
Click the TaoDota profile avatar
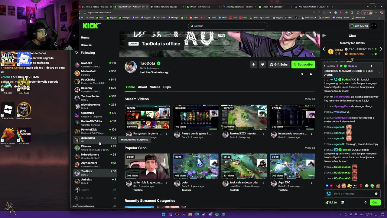tap(131, 67)
